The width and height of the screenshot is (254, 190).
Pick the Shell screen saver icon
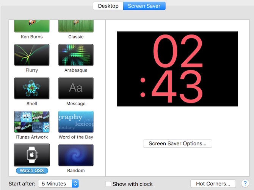click(x=32, y=88)
